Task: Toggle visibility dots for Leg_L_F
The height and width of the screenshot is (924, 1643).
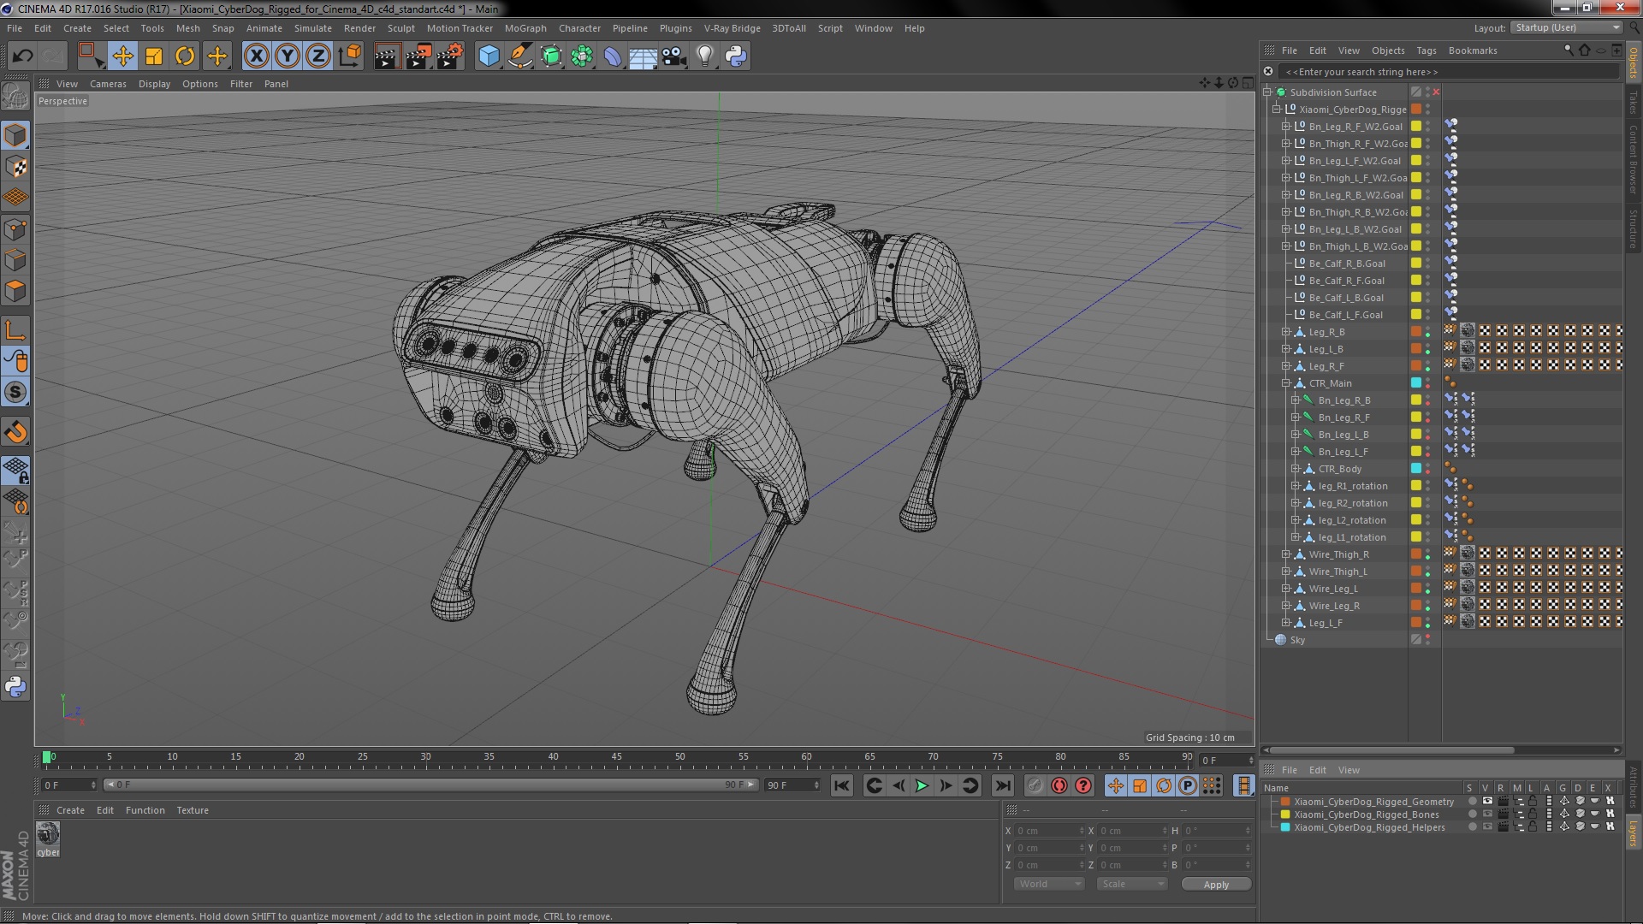Action: [1427, 623]
